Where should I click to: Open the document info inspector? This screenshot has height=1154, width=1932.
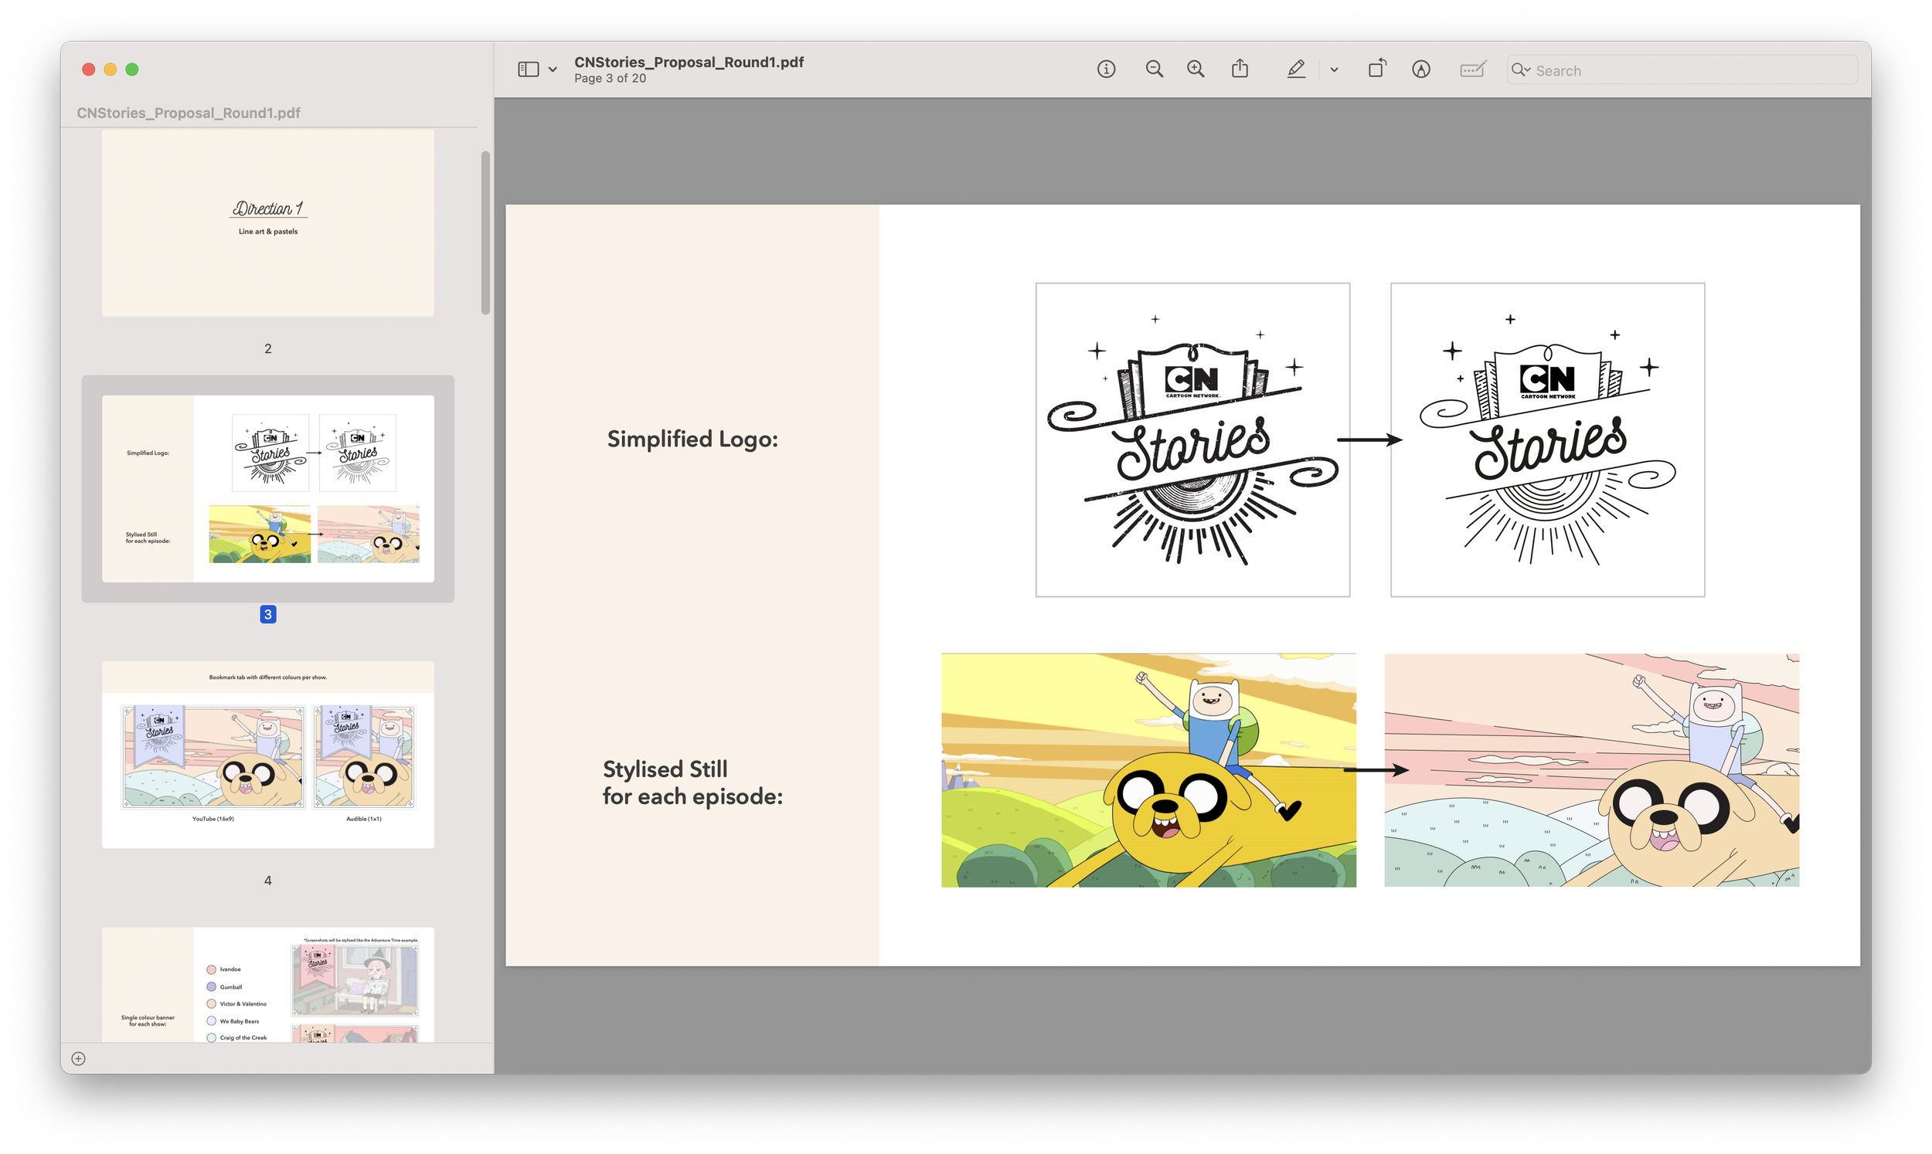(x=1106, y=70)
